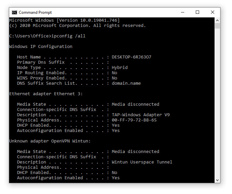Click the typed command ipconfig /all

click(x=69, y=36)
